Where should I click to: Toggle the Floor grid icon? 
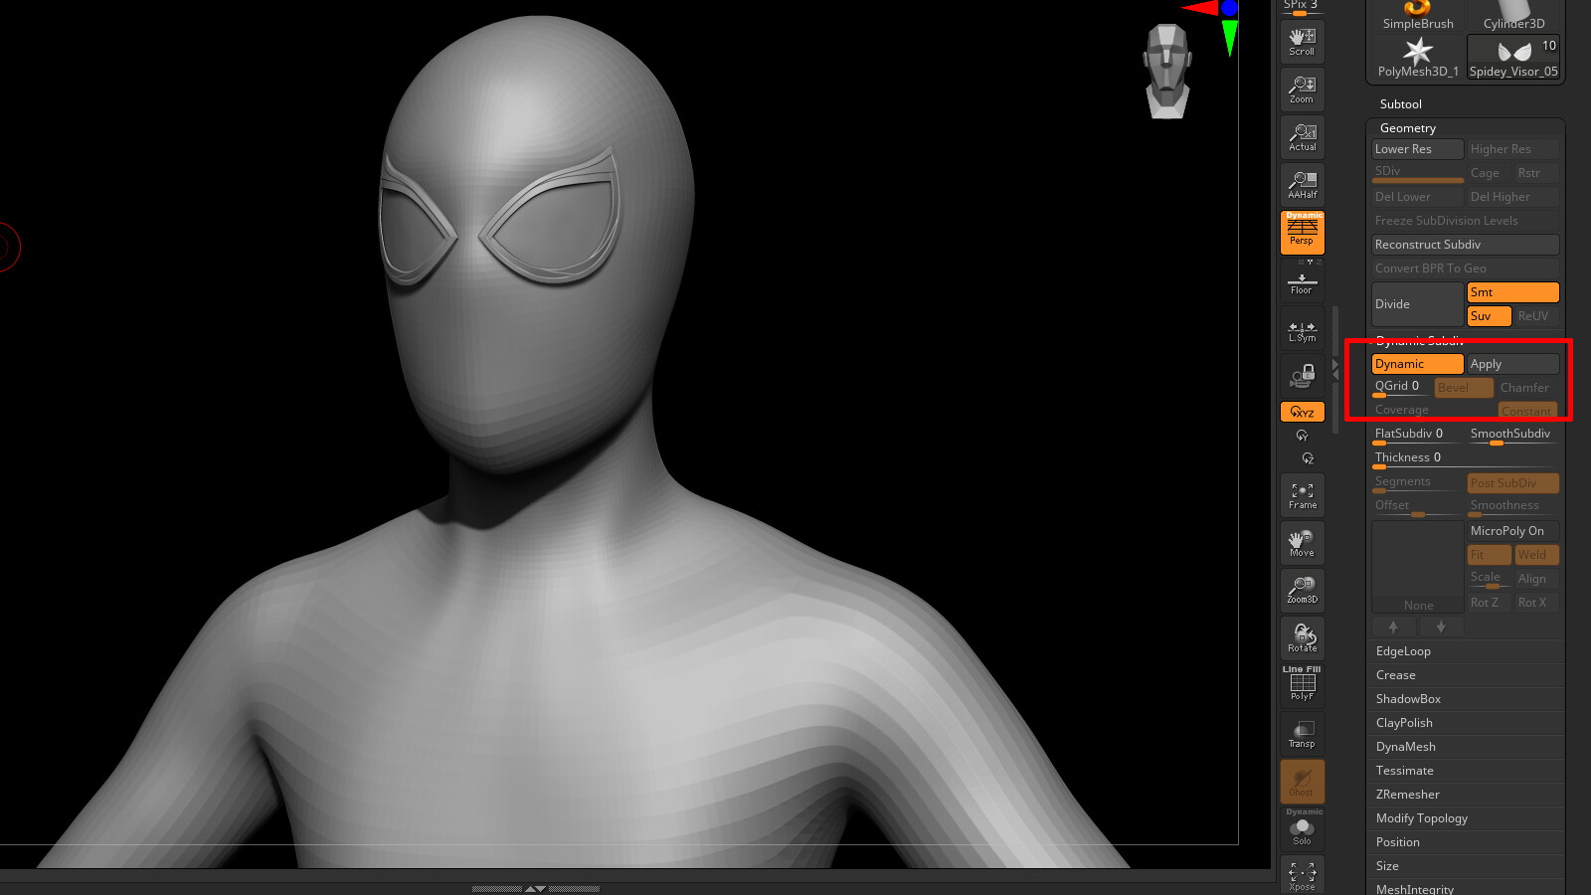click(x=1302, y=280)
